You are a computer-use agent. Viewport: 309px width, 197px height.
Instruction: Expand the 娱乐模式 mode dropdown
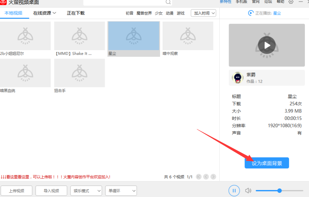coord(86,191)
